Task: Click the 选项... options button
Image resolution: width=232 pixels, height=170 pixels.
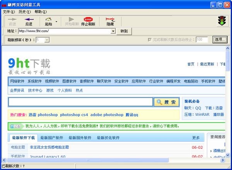Action: (220, 39)
